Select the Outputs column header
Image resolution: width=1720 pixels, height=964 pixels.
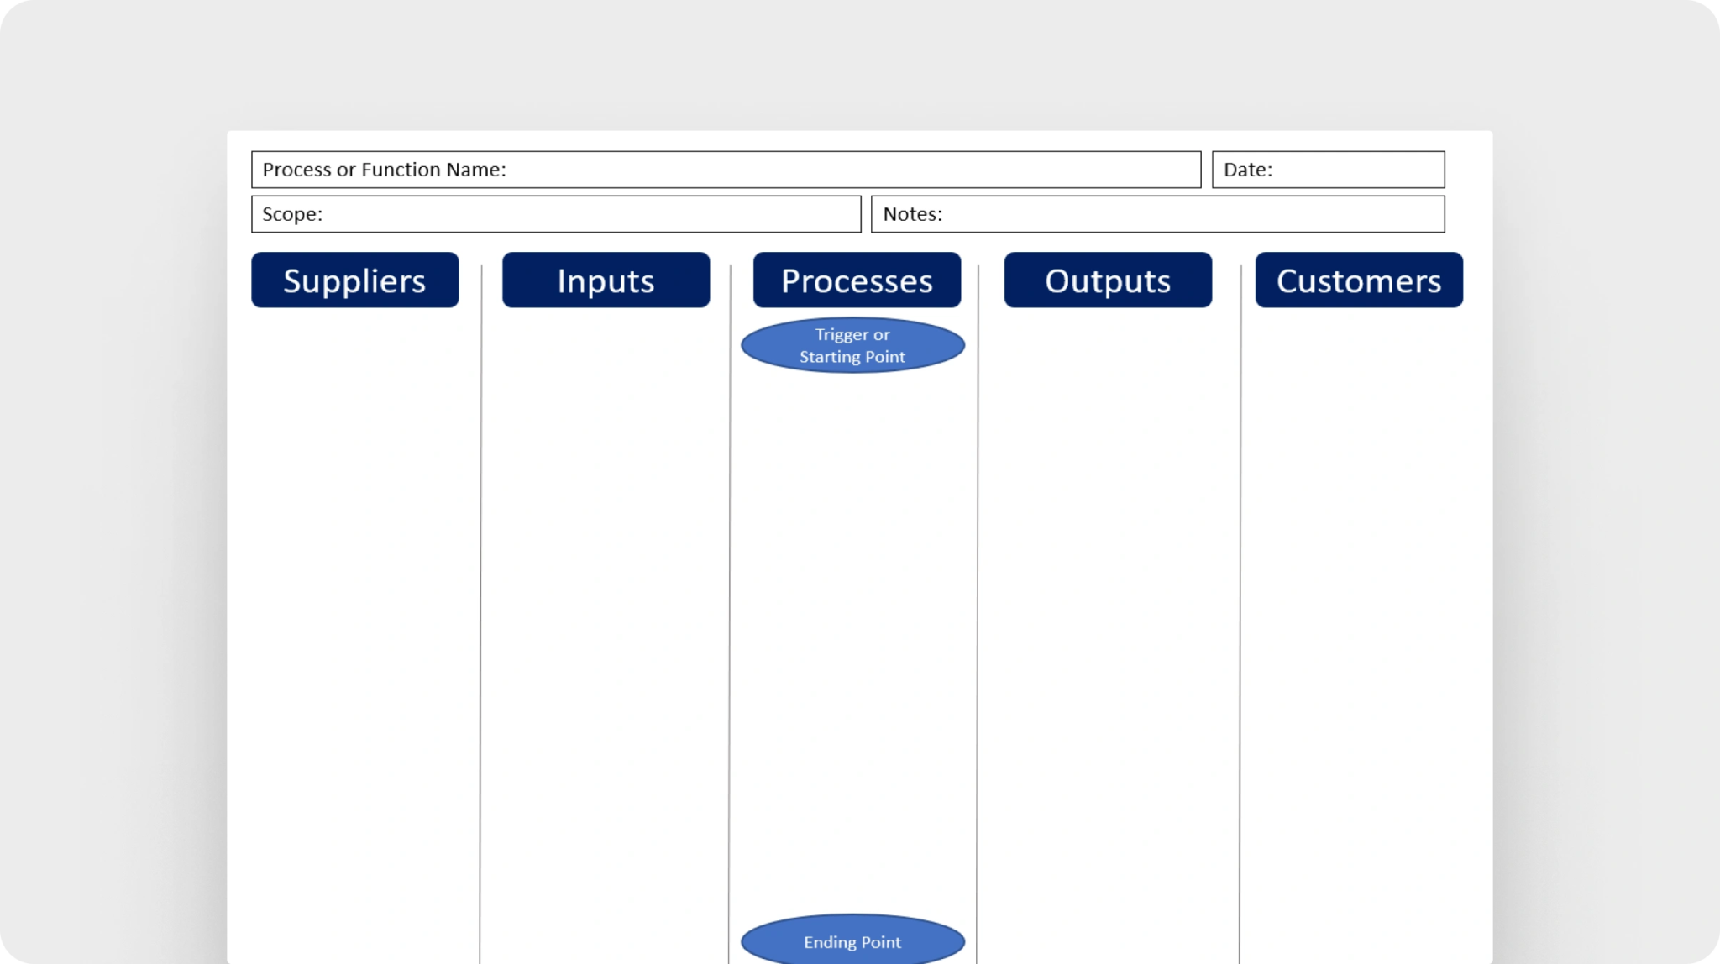pos(1108,280)
